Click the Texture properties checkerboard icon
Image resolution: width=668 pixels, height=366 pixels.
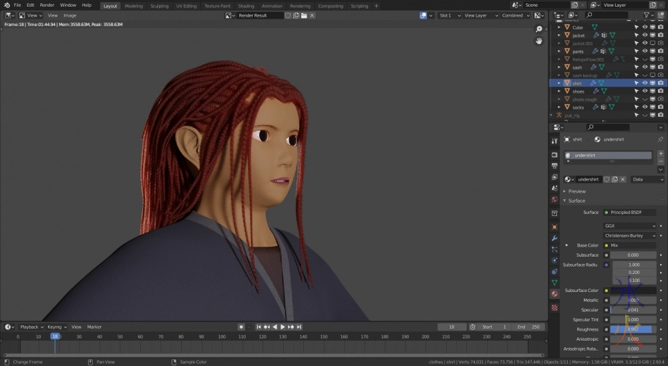coord(554,307)
